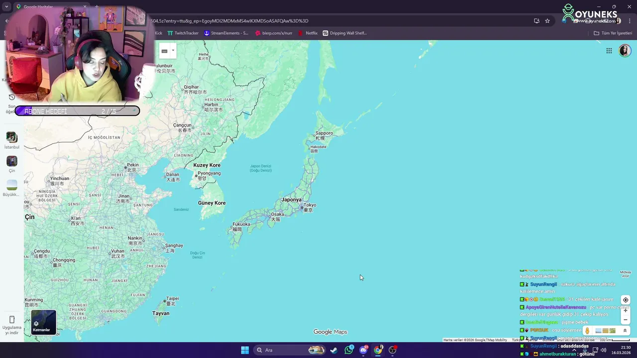The height and width of the screenshot is (358, 637).
Task: Open OBS Studio from the taskbar
Action: point(393,350)
